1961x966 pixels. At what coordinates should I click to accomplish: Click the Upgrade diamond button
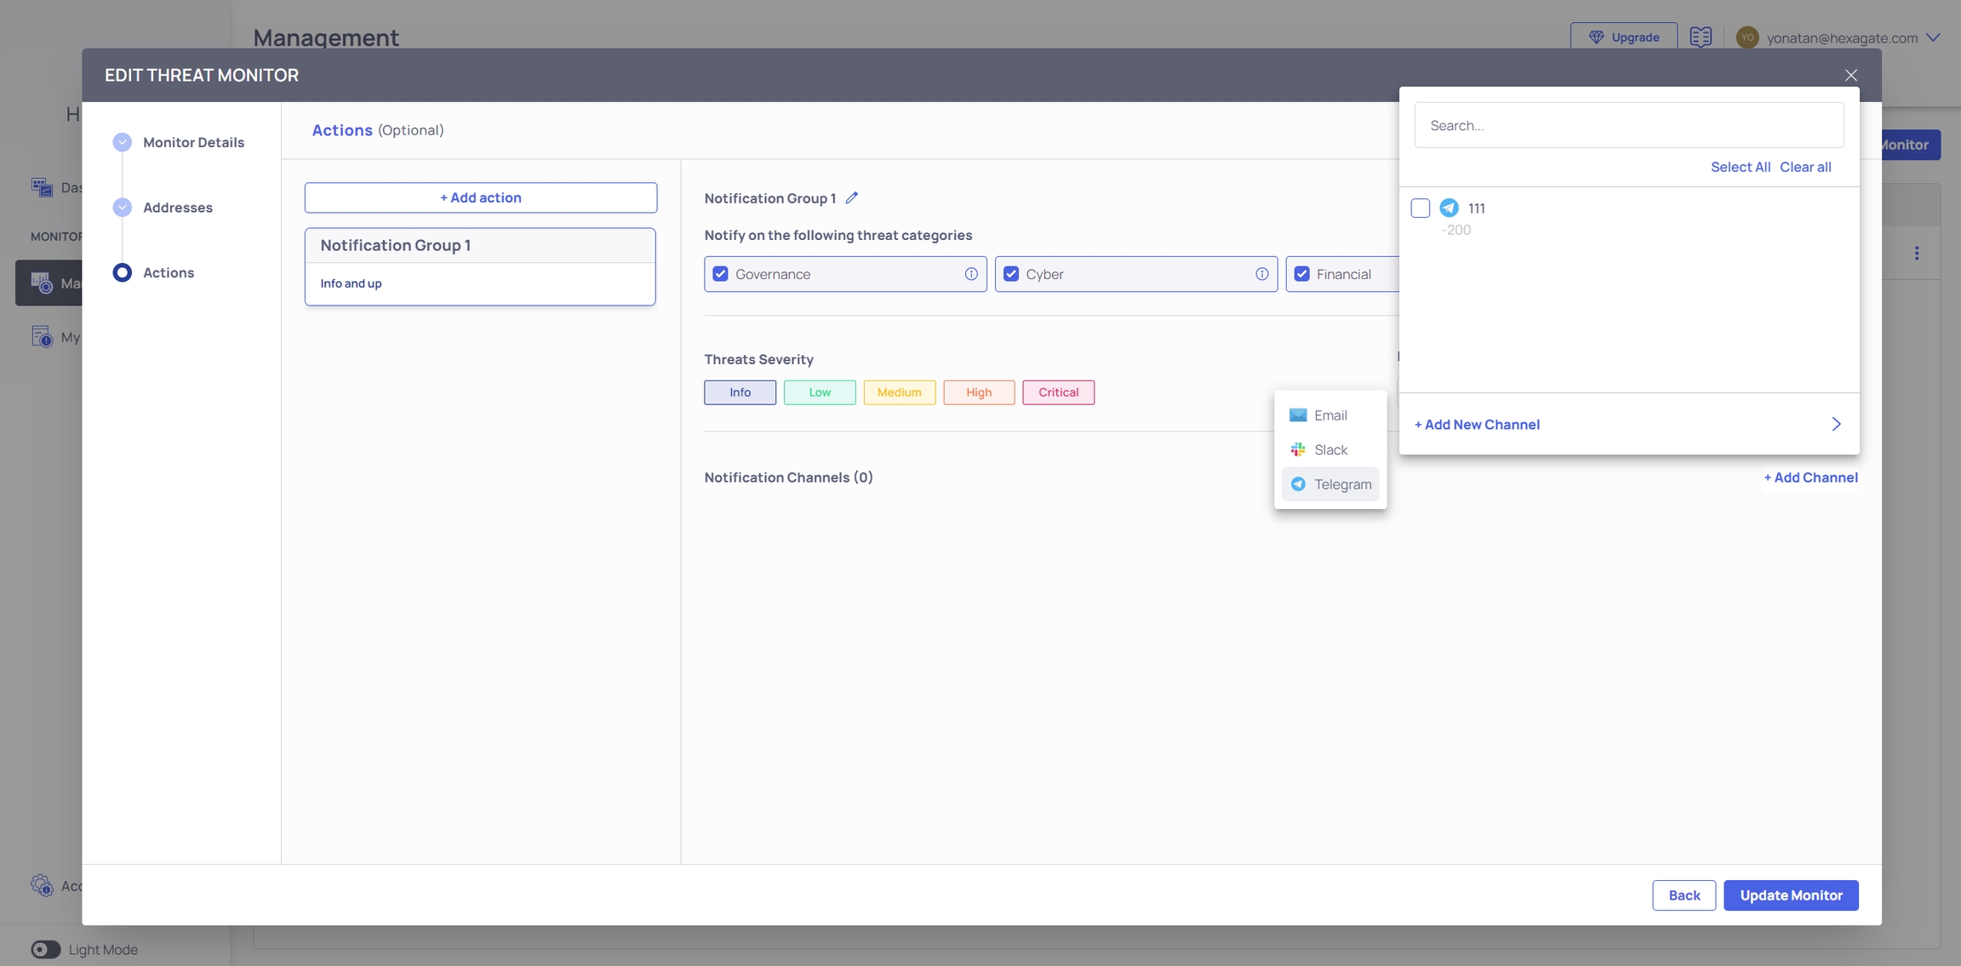coord(1623,37)
